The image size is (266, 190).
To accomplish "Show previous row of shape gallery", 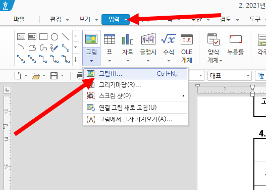I will [76, 36].
